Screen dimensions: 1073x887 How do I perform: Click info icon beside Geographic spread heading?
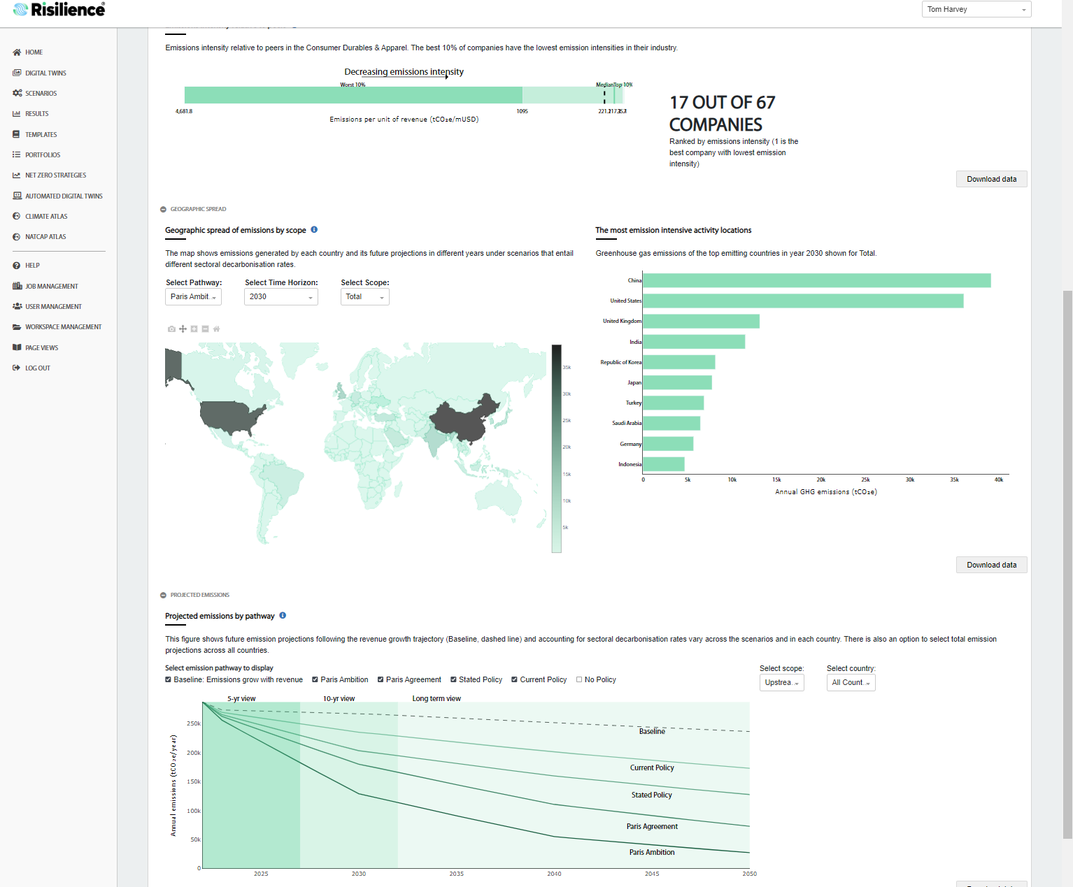(x=314, y=230)
